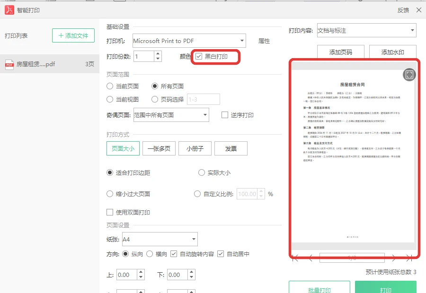426x293 pixels.
Task: Decrease print copies with down arrow
Action: [x=158, y=59]
